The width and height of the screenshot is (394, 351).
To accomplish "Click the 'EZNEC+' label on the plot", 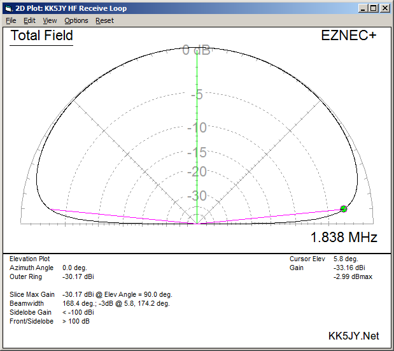I will (x=349, y=35).
